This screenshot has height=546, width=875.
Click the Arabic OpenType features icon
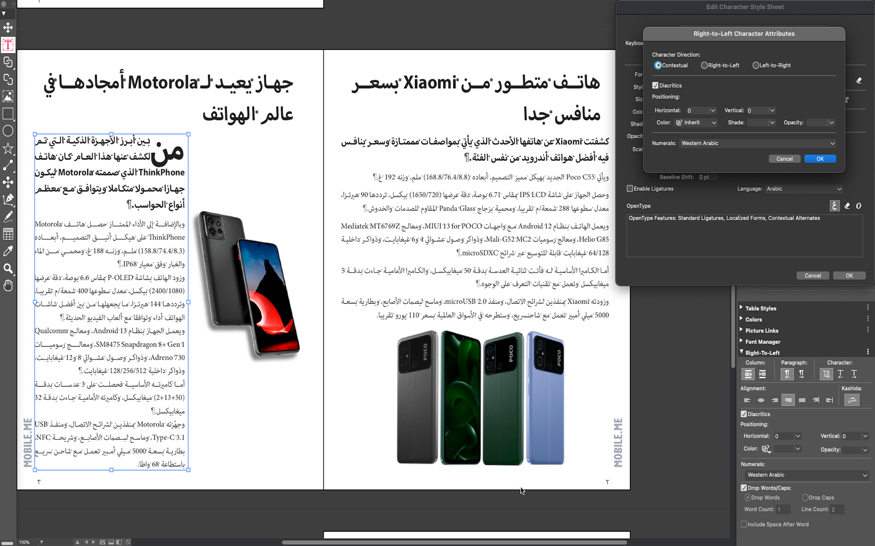click(x=835, y=206)
